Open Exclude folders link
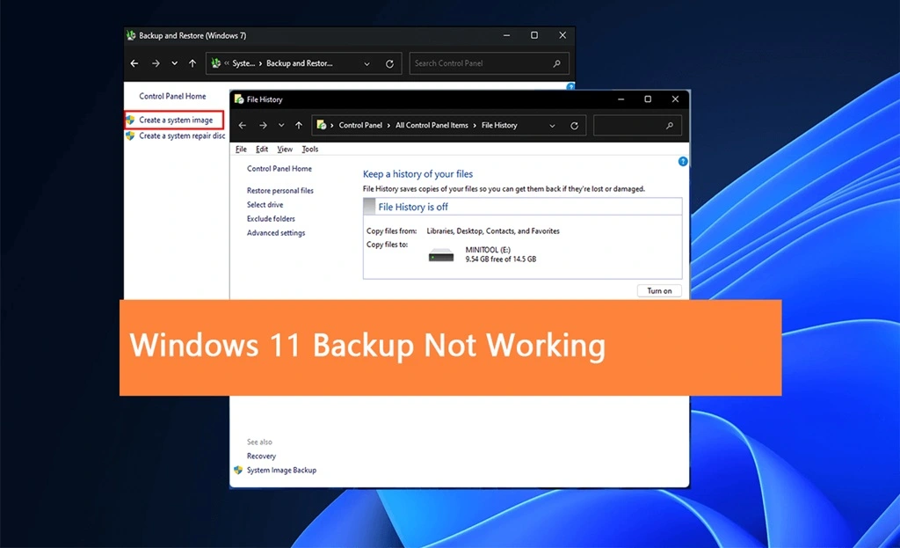900x548 pixels. 271,218
